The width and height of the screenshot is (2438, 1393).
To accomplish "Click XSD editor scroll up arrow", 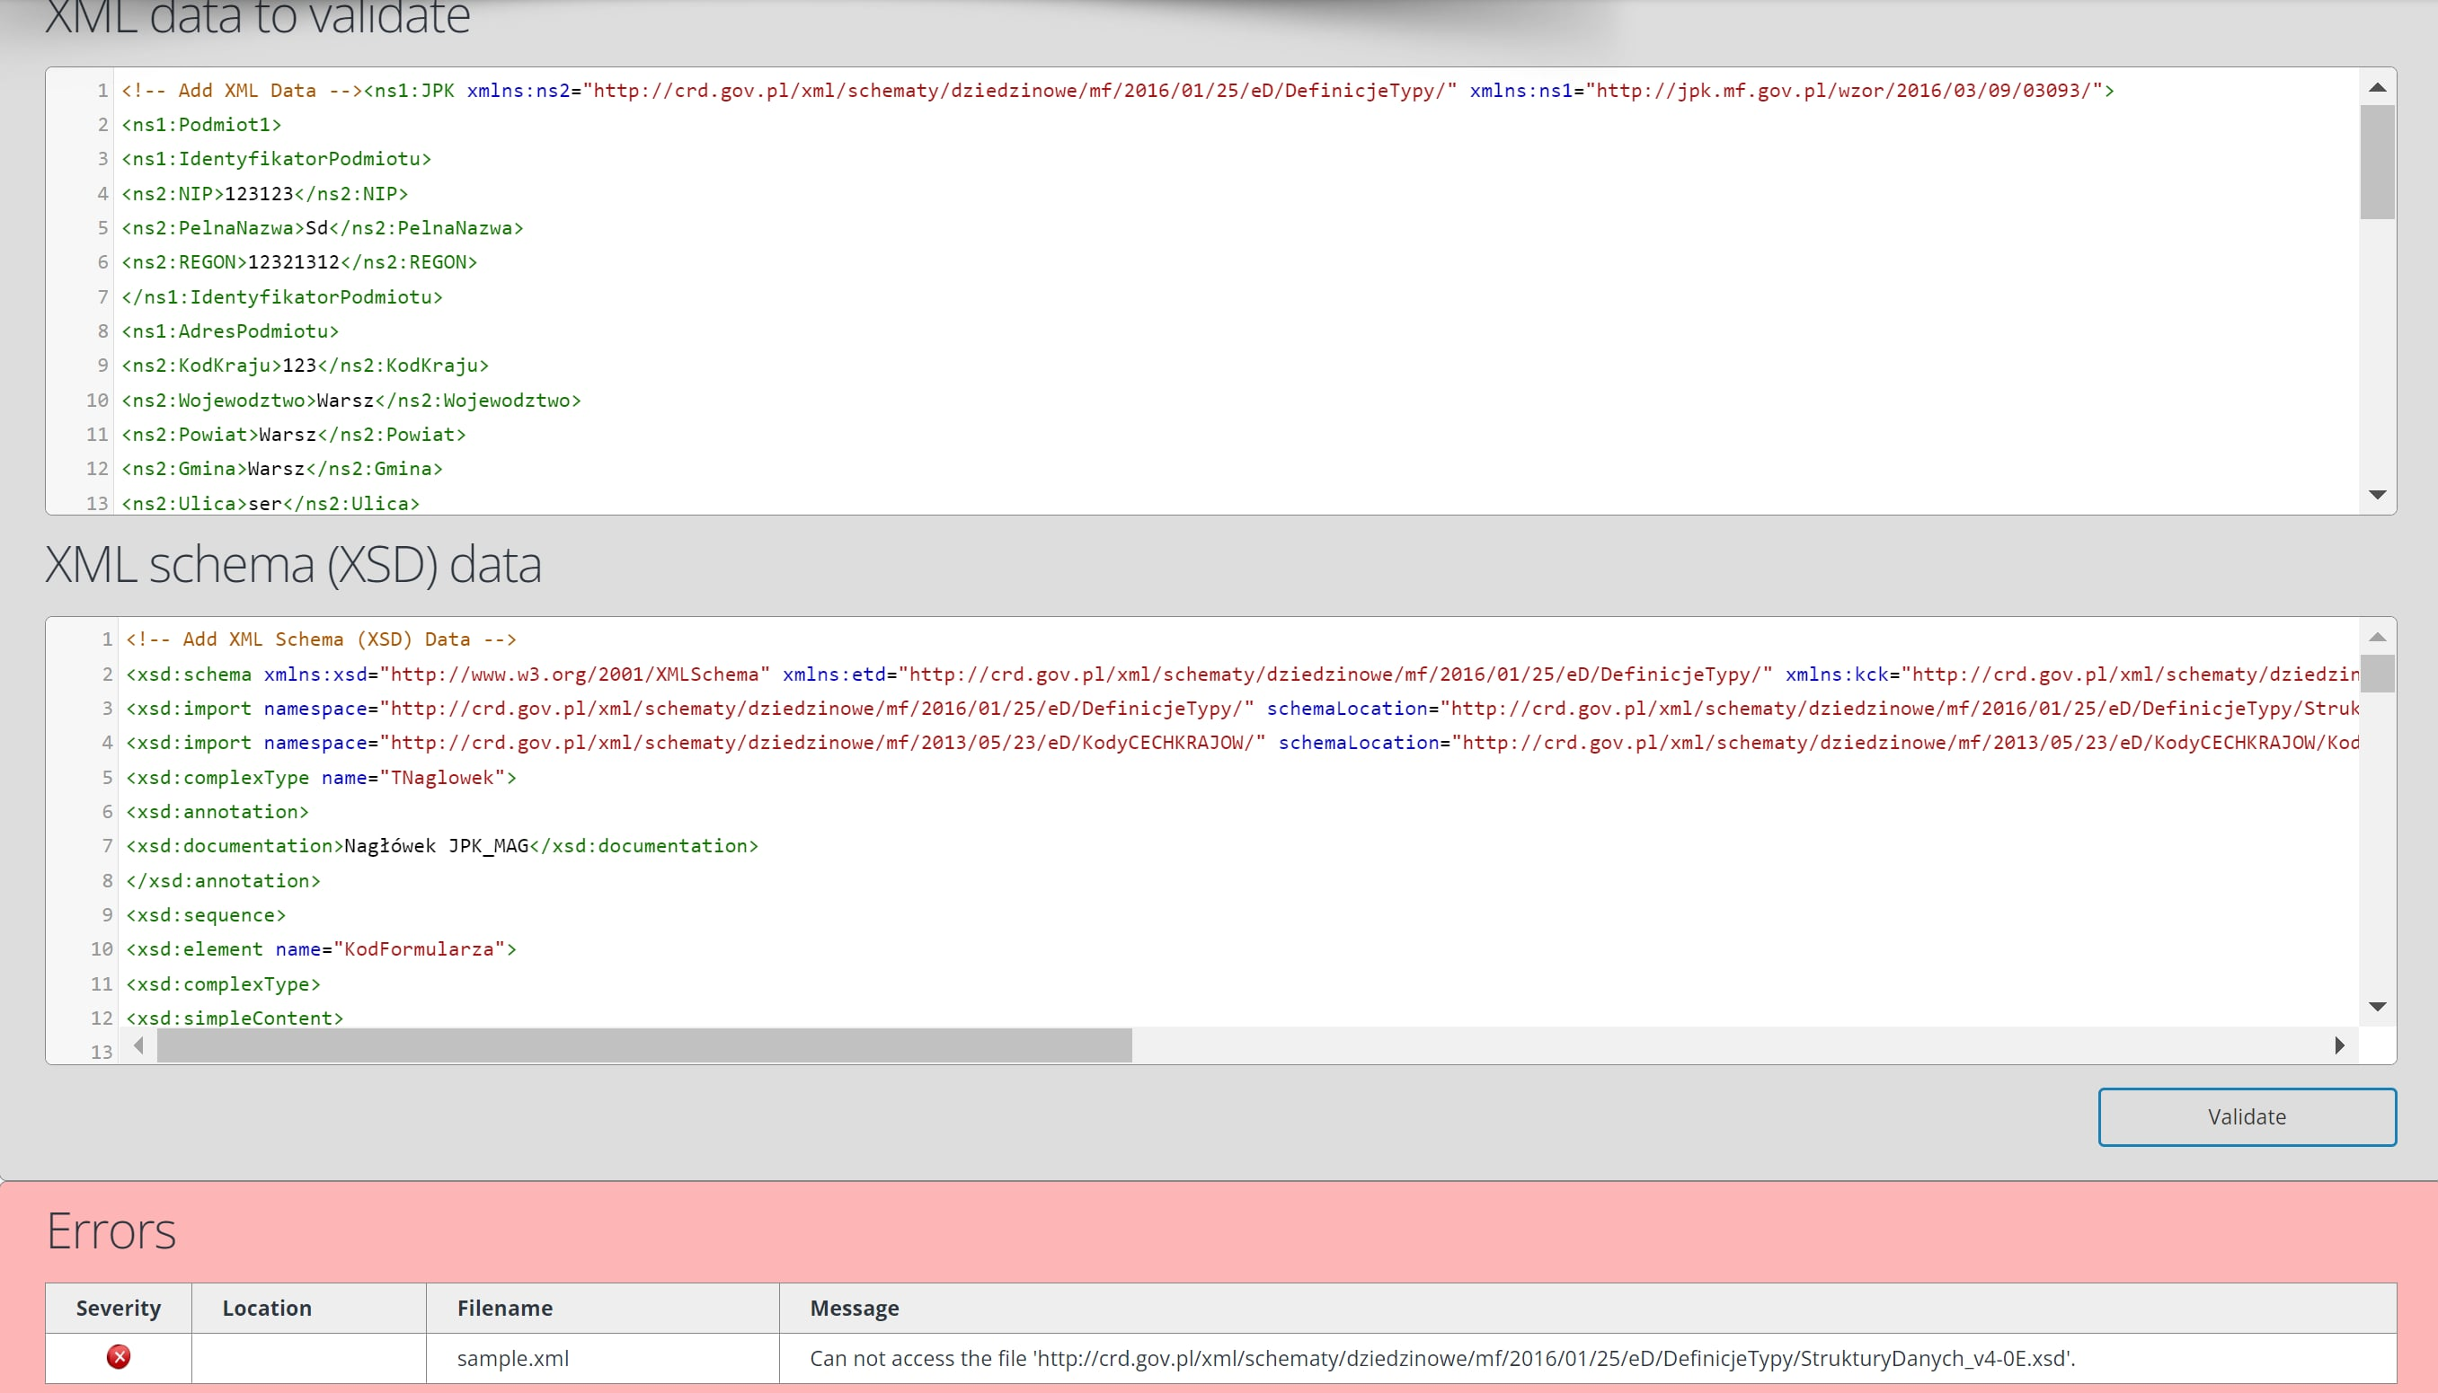I will click(2377, 637).
